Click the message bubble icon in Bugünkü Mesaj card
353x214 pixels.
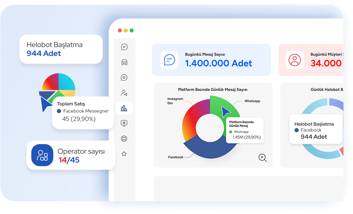(169, 60)
